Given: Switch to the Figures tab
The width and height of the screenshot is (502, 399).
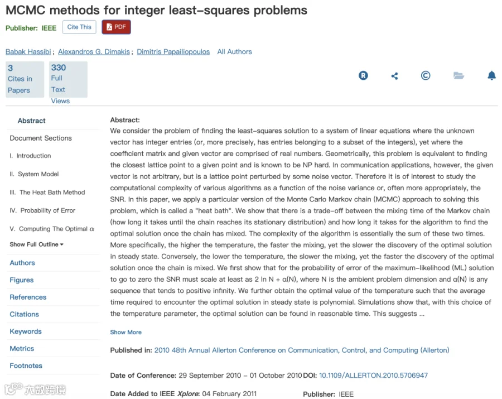Looking at the screenshot, I should click(21, 280).
